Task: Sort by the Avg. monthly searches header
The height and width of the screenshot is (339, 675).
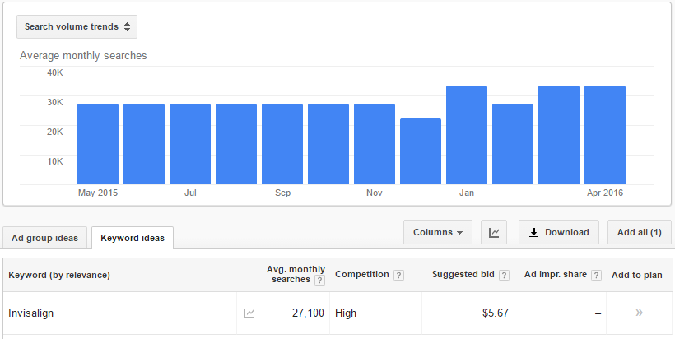Action: (296, 275)
